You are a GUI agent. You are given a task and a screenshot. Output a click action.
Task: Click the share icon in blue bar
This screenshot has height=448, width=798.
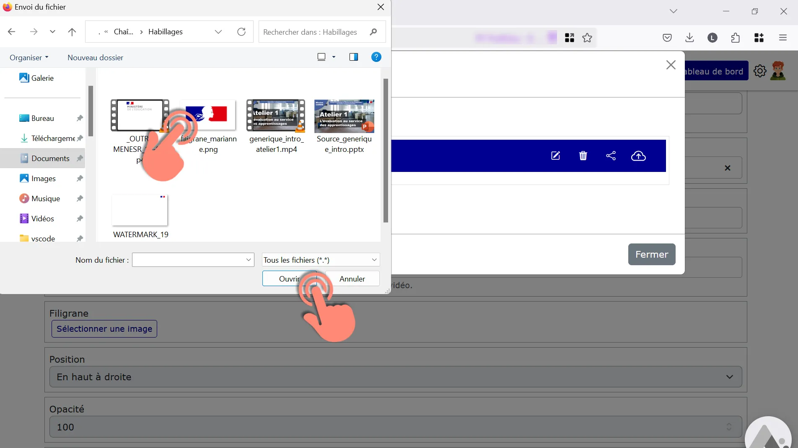(611, 156)
